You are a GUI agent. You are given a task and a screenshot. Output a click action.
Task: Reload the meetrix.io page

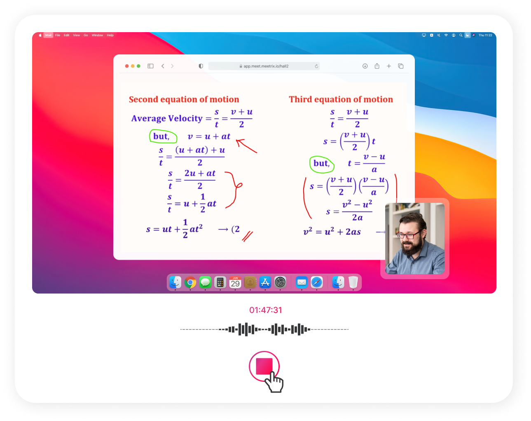[x=316, y=66]
